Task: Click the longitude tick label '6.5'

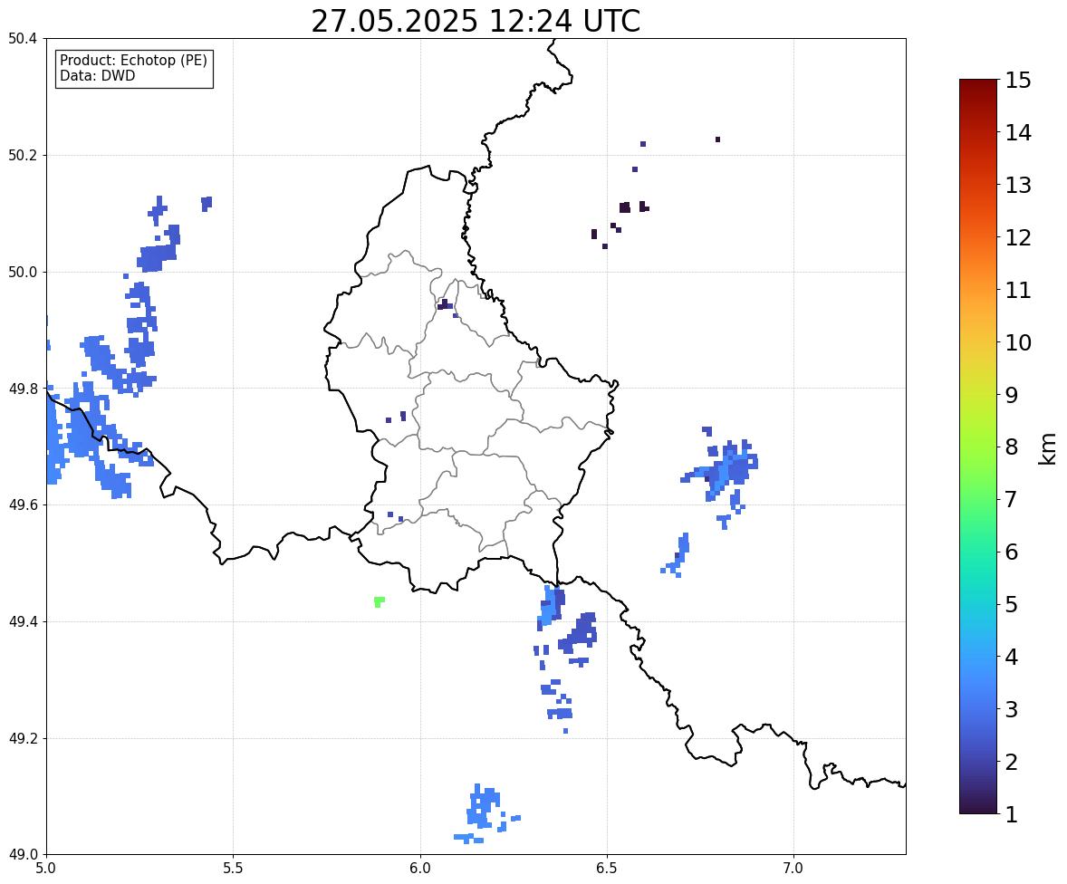Action: pos(607,869)
